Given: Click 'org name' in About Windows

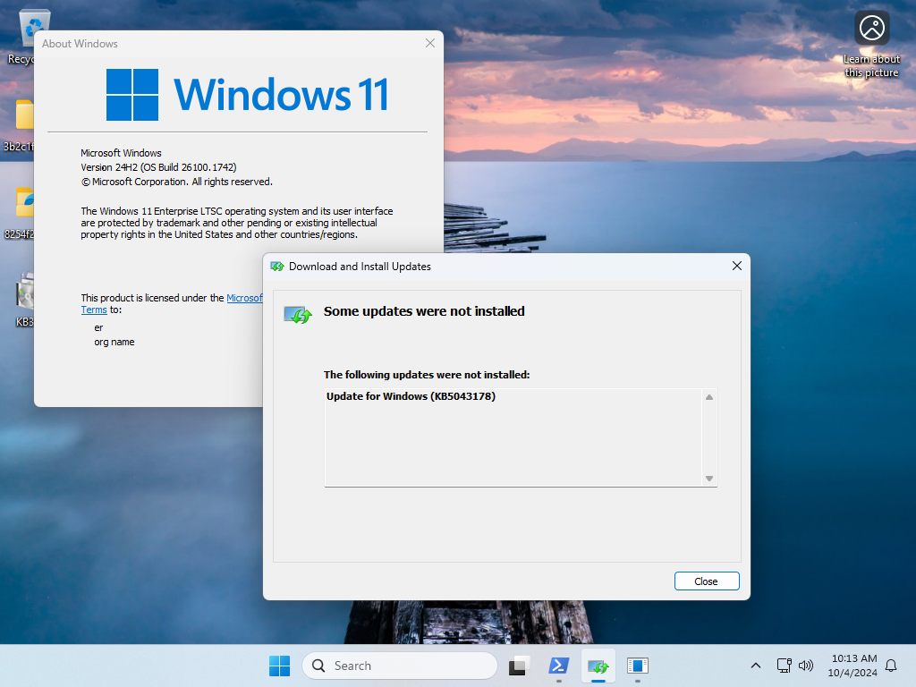Looking at the screenshot, I should 114,343.
